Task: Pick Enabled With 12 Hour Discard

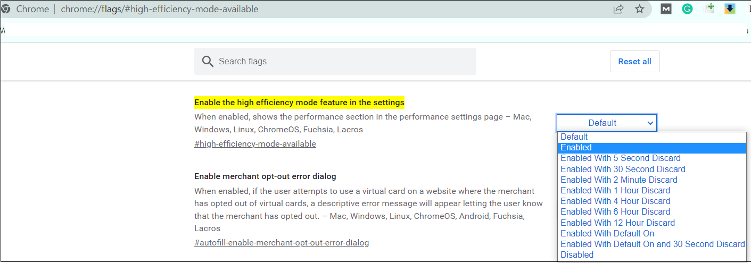Action: pyautogui.click(x=617, y=223)
